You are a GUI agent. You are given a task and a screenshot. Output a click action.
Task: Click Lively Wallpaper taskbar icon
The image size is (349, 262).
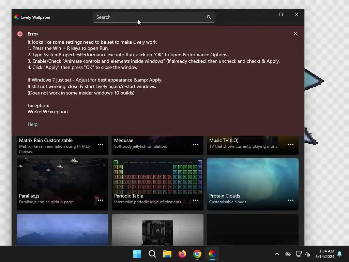coord(212,254)
